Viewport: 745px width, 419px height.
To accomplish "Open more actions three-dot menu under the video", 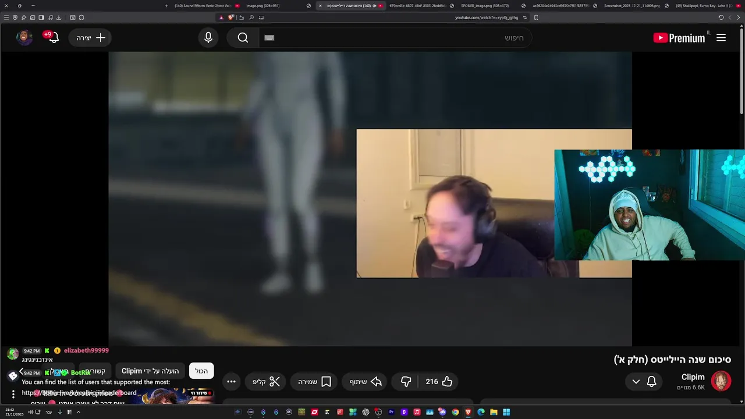I will (x=231, y=382).
